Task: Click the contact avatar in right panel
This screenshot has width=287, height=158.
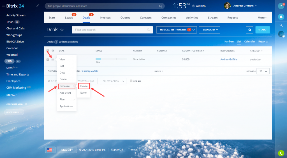Action: tap(281, 34)
